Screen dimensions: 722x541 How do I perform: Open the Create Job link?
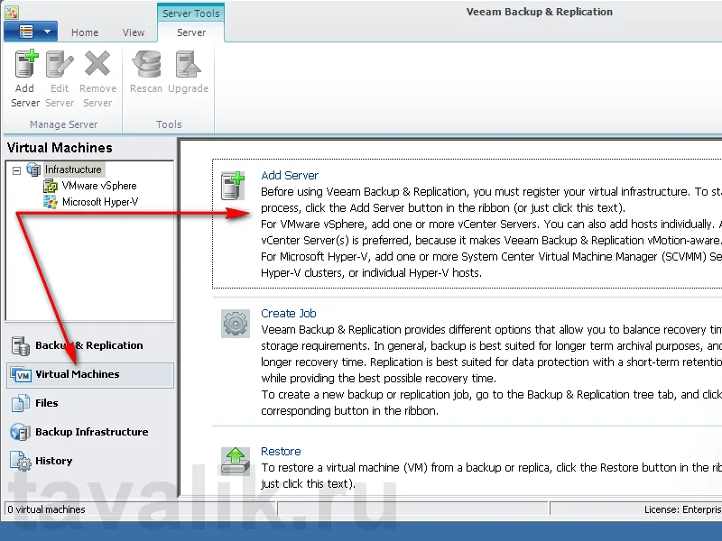tap(289, 313)
